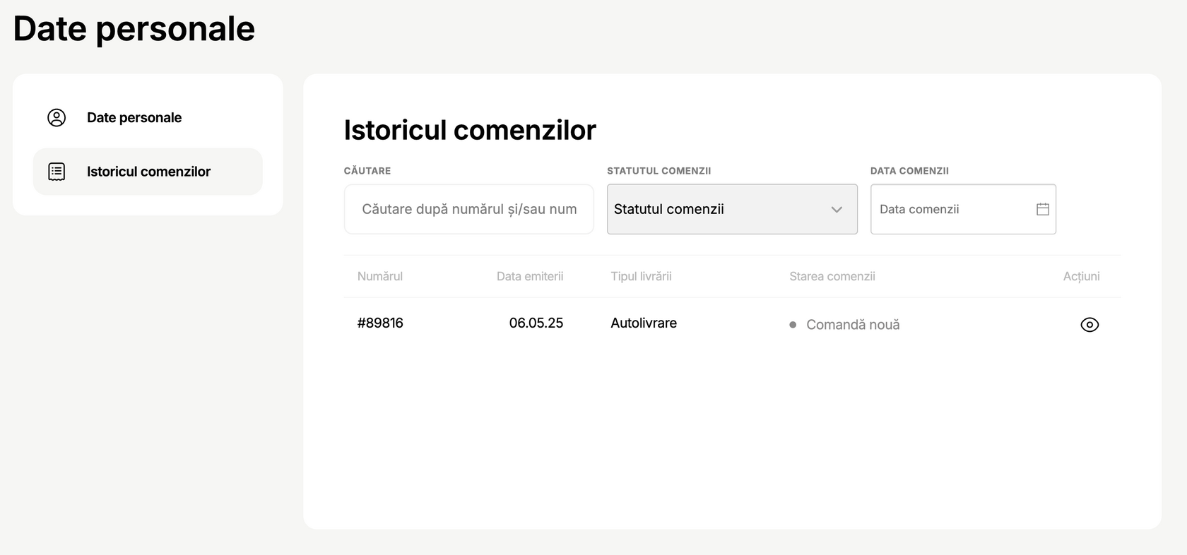1187x555 pixels.
Task: Click the Comandă nouă status label
Action: [x=853, y=325]
